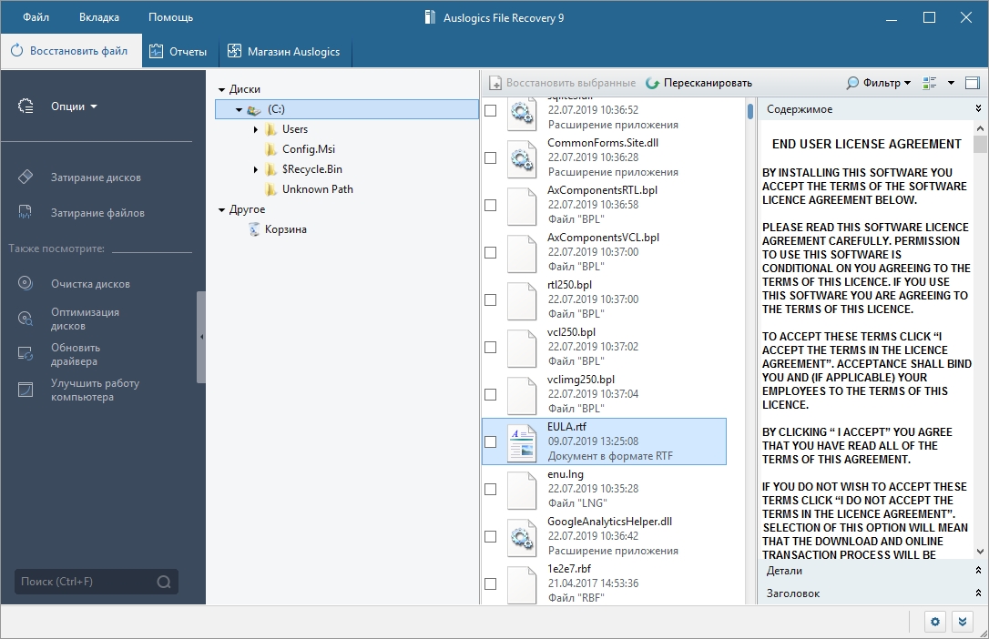Click Обновить драйвера driver updater icon
This screenshot has width=989, height=639.
point(25,354)
